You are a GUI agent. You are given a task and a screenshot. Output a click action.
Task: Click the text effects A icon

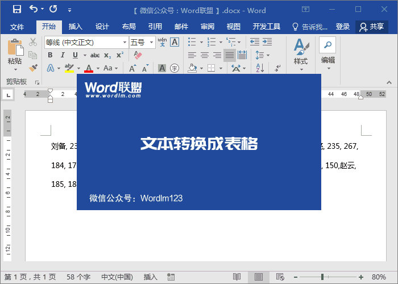click(51, 68)
